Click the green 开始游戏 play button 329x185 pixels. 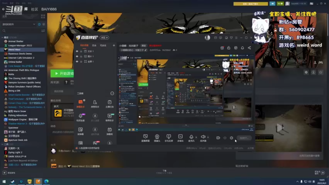(x=63, y=74)
